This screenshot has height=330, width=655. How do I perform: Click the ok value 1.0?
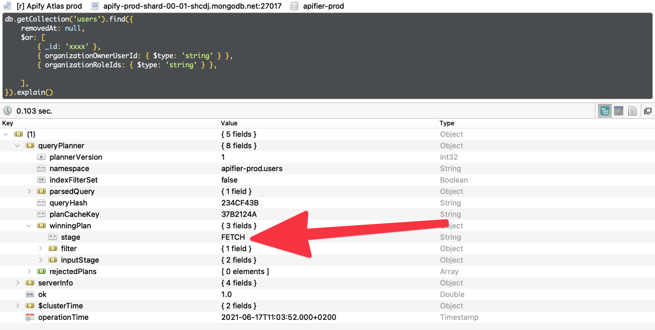(226, 294)
